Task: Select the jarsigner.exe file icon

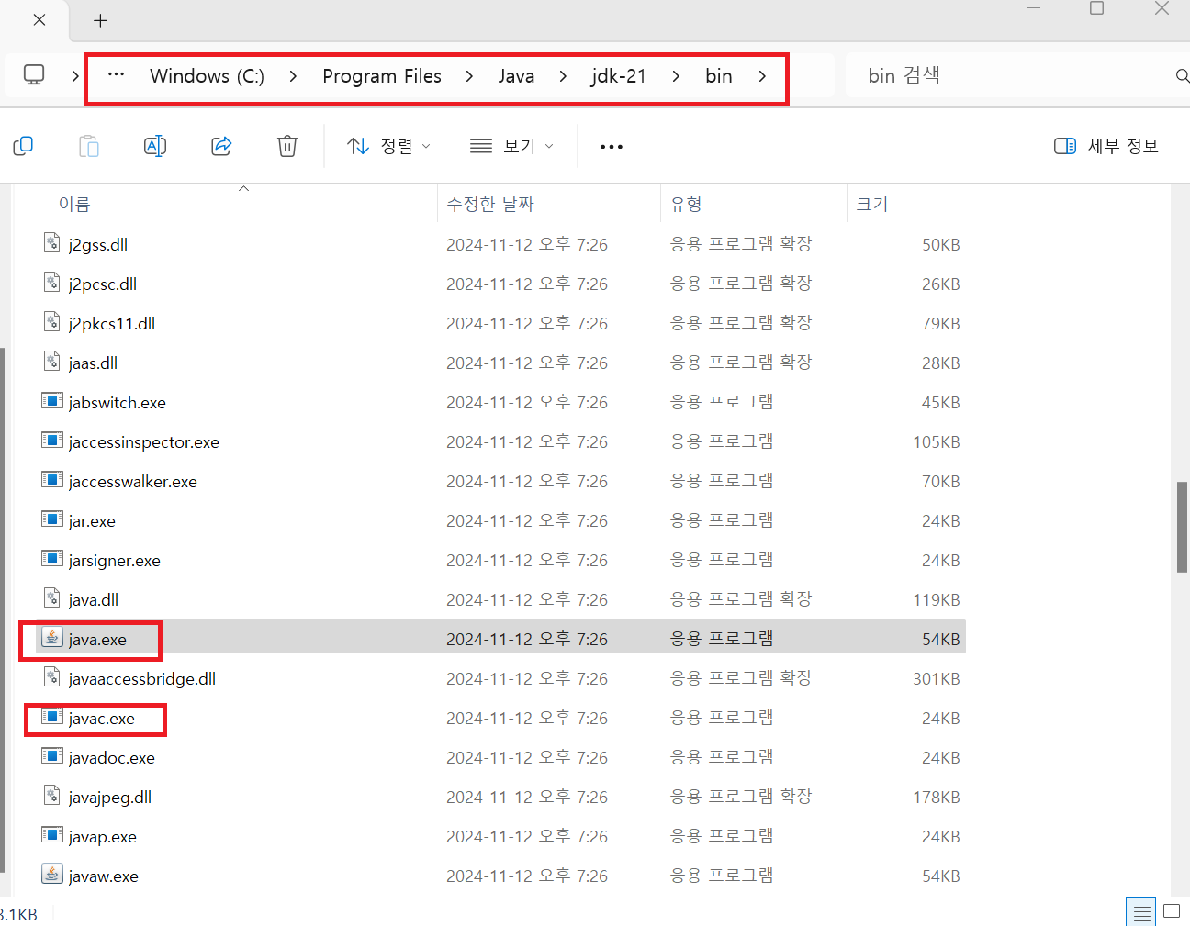Action: coord(52,559)
